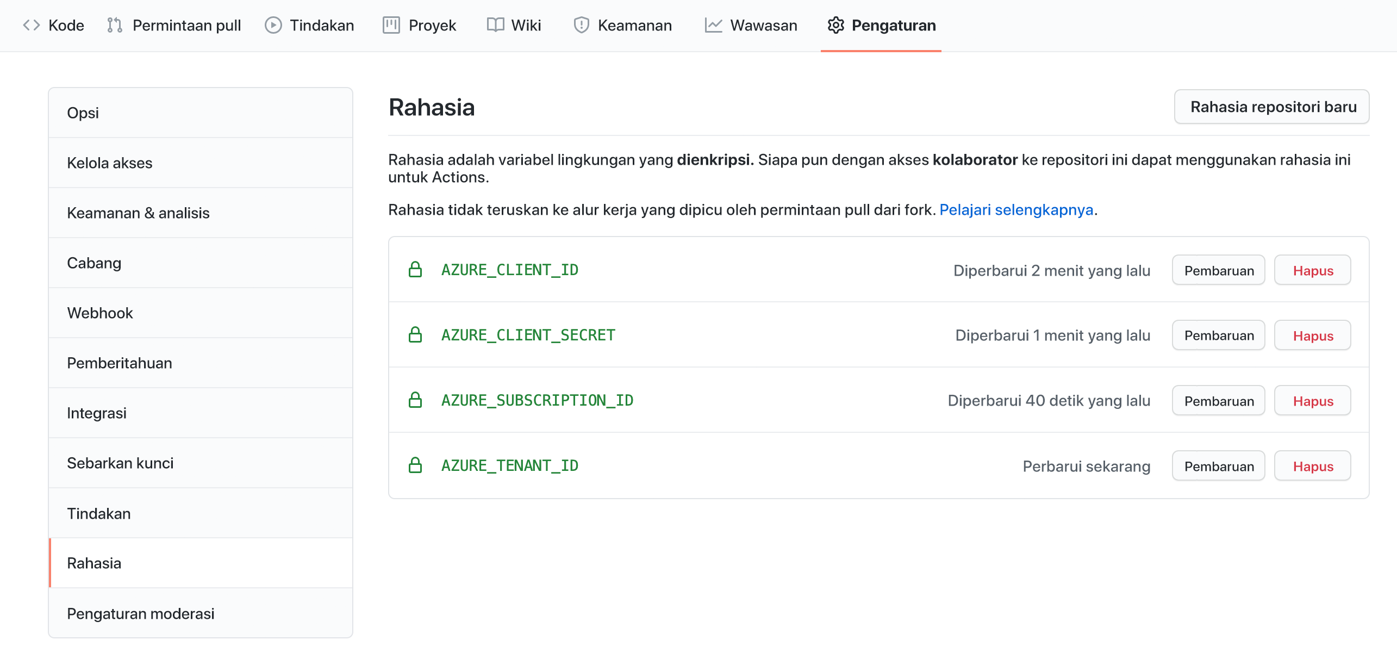Viewport: 1397px width, 671px height.
Task: Click the Proyek board icon
Action: 391,25
